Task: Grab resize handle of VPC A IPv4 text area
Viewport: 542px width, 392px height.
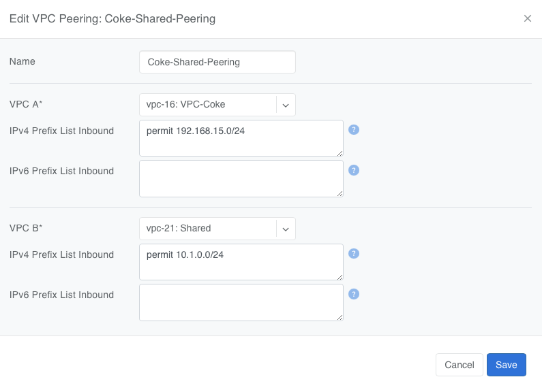Action: click(x=340, y=153)
